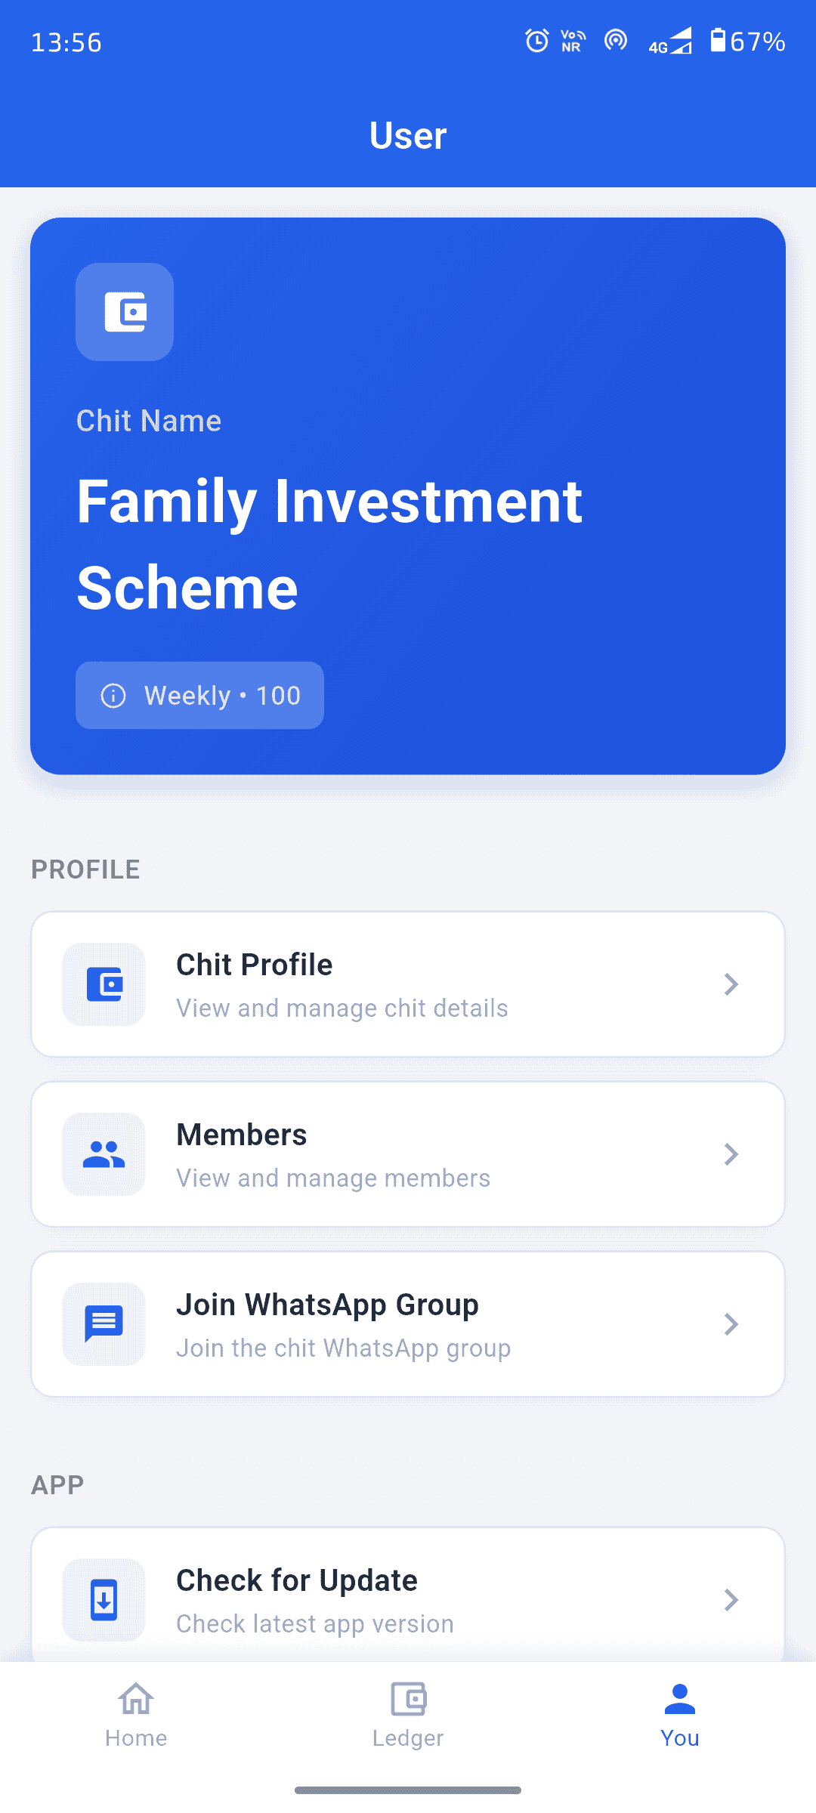This screenshot has width=816, height=1813.
Task: Tap the alarm icon in status bar
Action: (x=536, y=41)
